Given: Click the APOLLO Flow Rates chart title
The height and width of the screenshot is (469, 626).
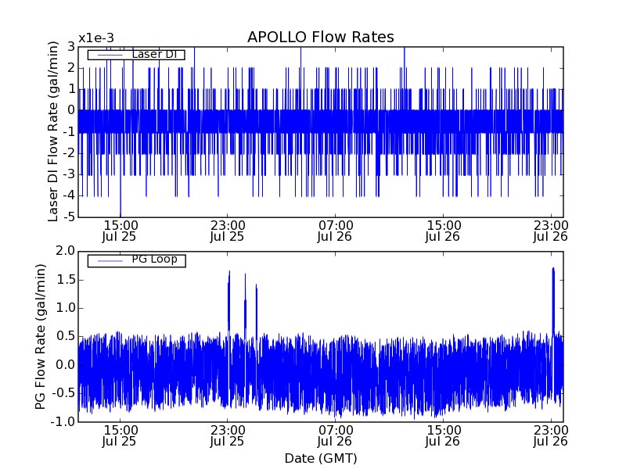Looking at the screenshot, I should click(320, 38).
